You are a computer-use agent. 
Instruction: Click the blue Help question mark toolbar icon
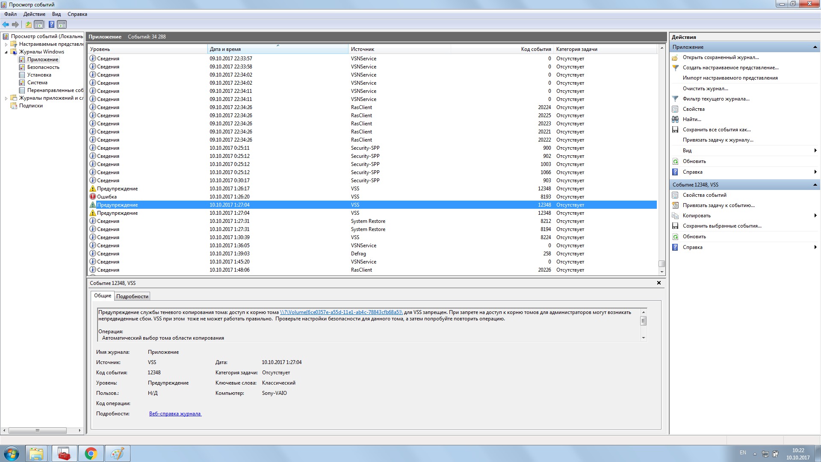click(51, 24)
